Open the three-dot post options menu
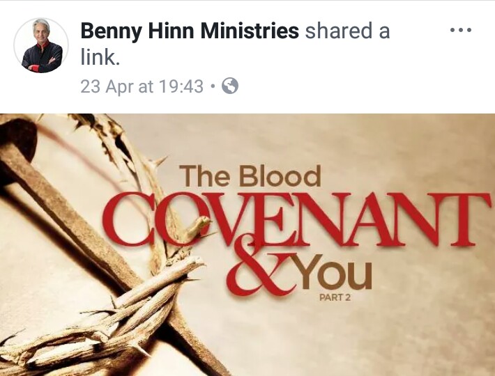The height and width of the screenshot is (376, 495). 461,30
